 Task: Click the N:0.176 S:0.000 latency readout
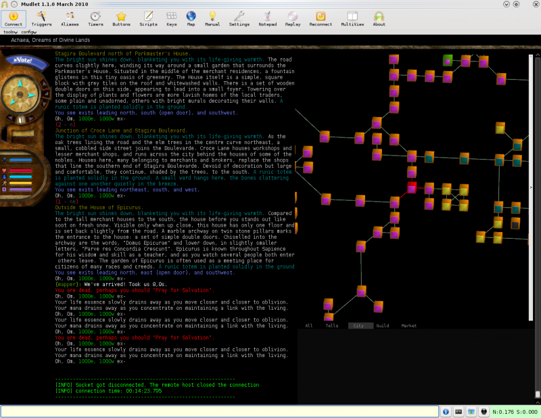pyautogui.click(x=515, y=412)
